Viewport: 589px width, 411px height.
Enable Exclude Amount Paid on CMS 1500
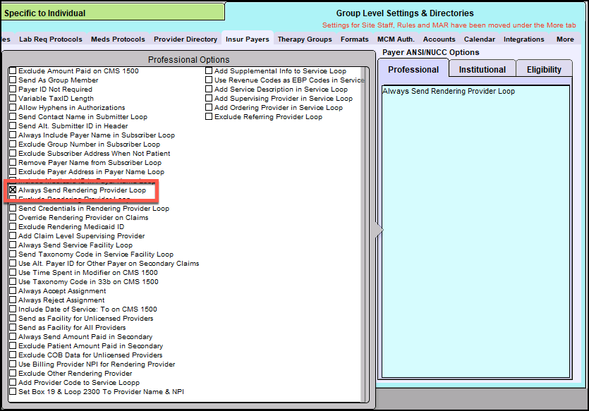tap(13, 71)
